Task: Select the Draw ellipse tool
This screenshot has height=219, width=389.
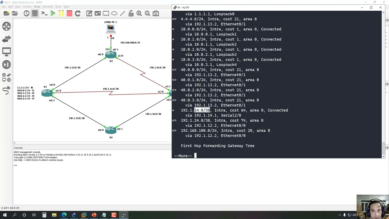Action: 114,13
